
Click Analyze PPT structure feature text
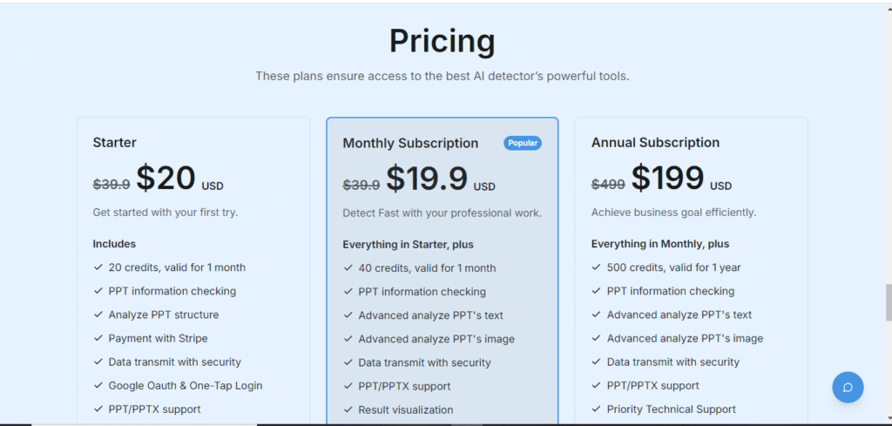164,314
